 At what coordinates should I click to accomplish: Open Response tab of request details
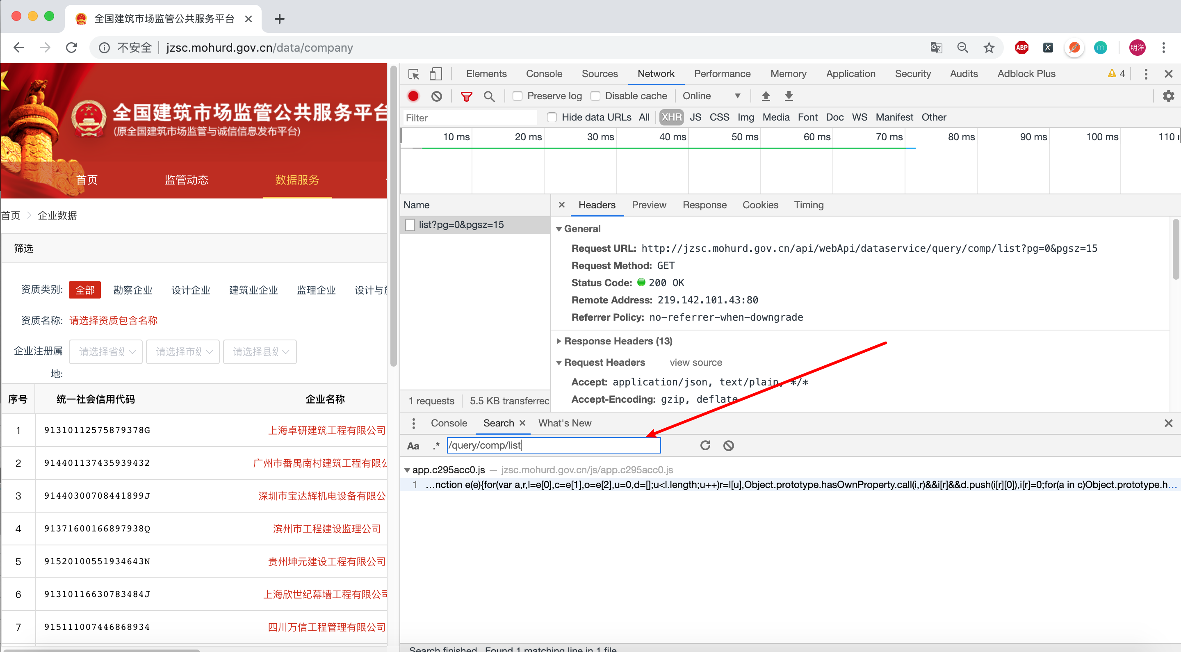click(x=704, y=205)
